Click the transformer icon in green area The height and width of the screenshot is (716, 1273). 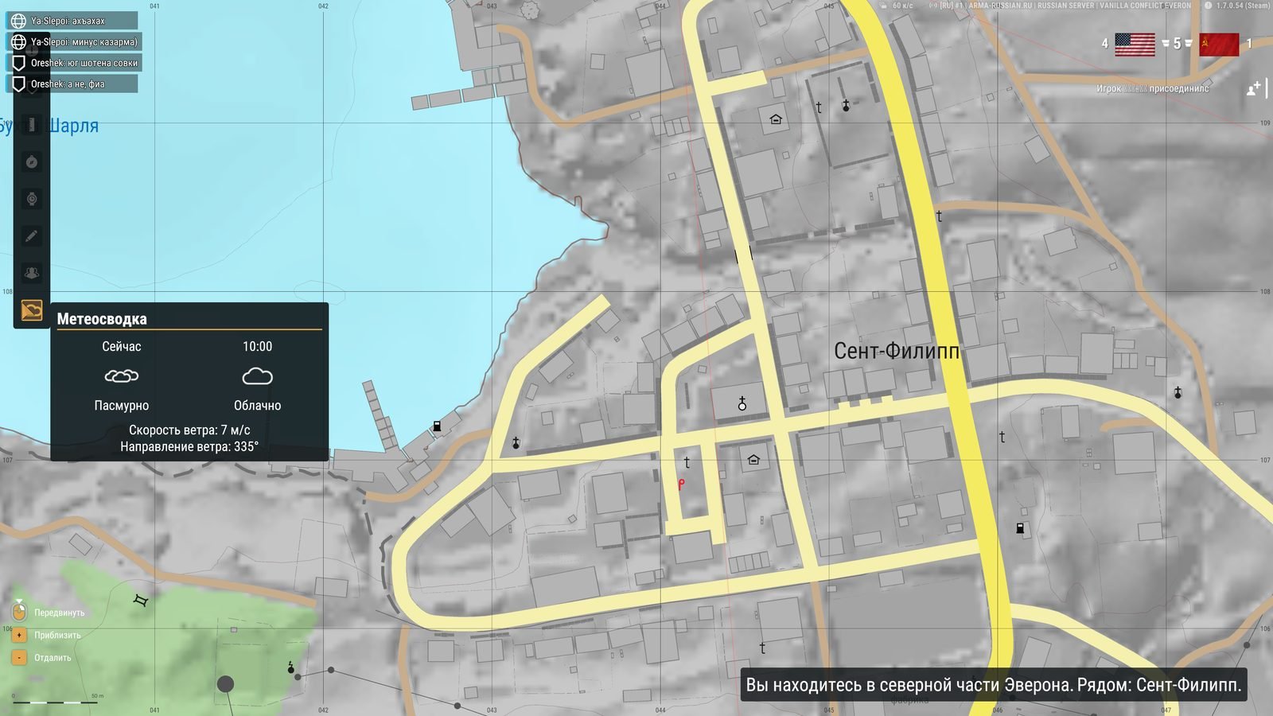(x=141, y=601)
